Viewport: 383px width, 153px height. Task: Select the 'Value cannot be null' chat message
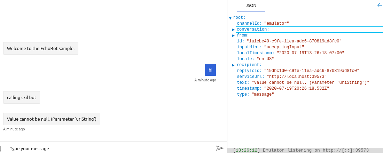click(x=52, y=119)
